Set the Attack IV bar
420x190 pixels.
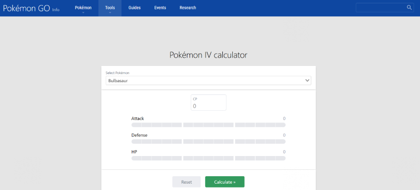point(209,125)
